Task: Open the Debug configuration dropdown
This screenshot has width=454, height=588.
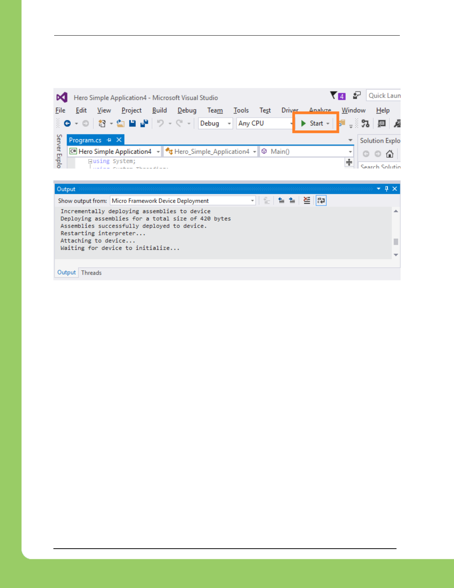Action: [229, 123]
